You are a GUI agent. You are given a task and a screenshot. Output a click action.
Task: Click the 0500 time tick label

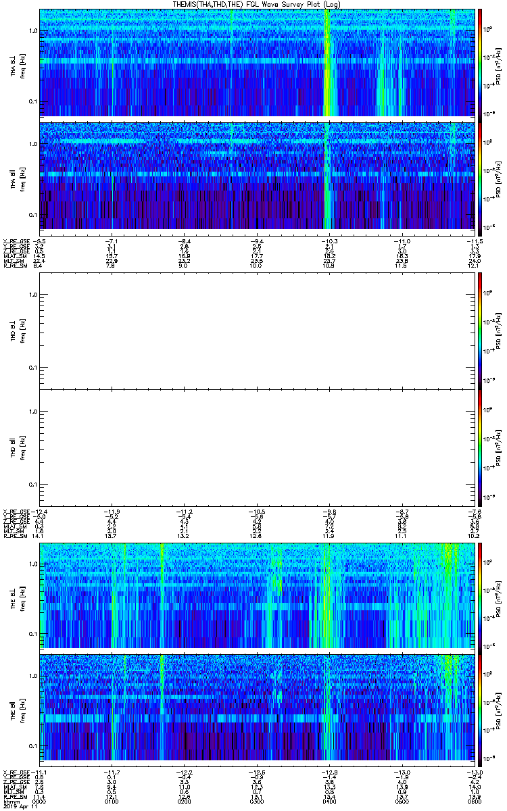click(403, 802)
